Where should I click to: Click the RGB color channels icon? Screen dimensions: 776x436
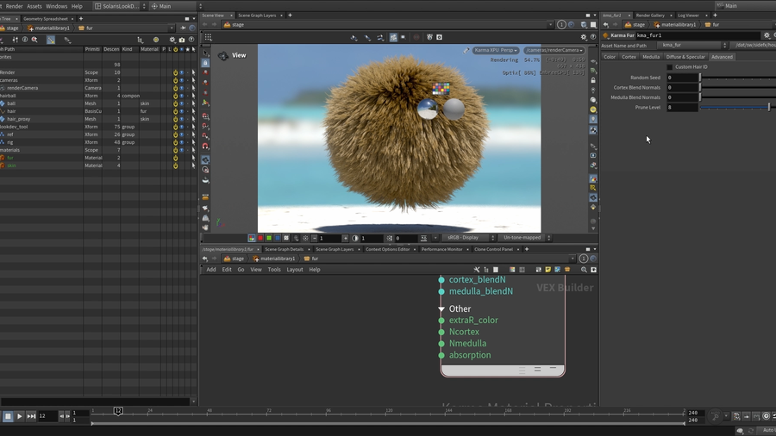pos(252,239)
